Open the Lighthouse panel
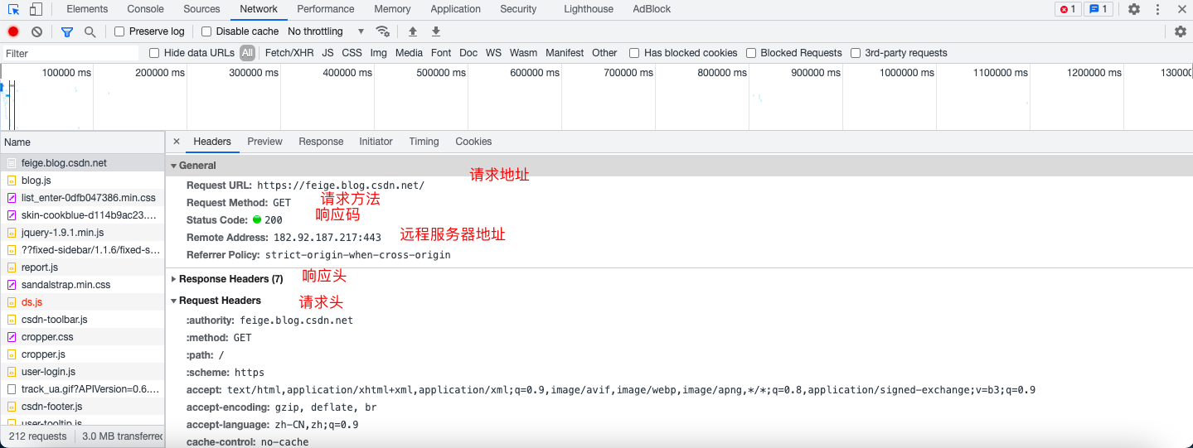The width and height of the screenshot is (1193, 448). (x=589, y=9)
